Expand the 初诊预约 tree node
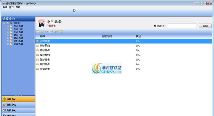This screenshot has width=214, height=116. click(8, 29)
